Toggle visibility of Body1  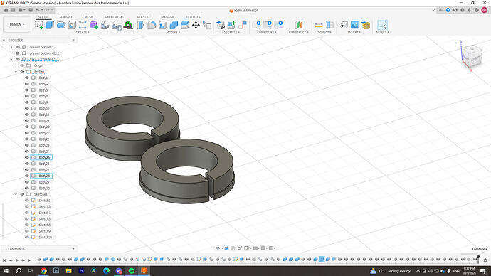[26, 78]
